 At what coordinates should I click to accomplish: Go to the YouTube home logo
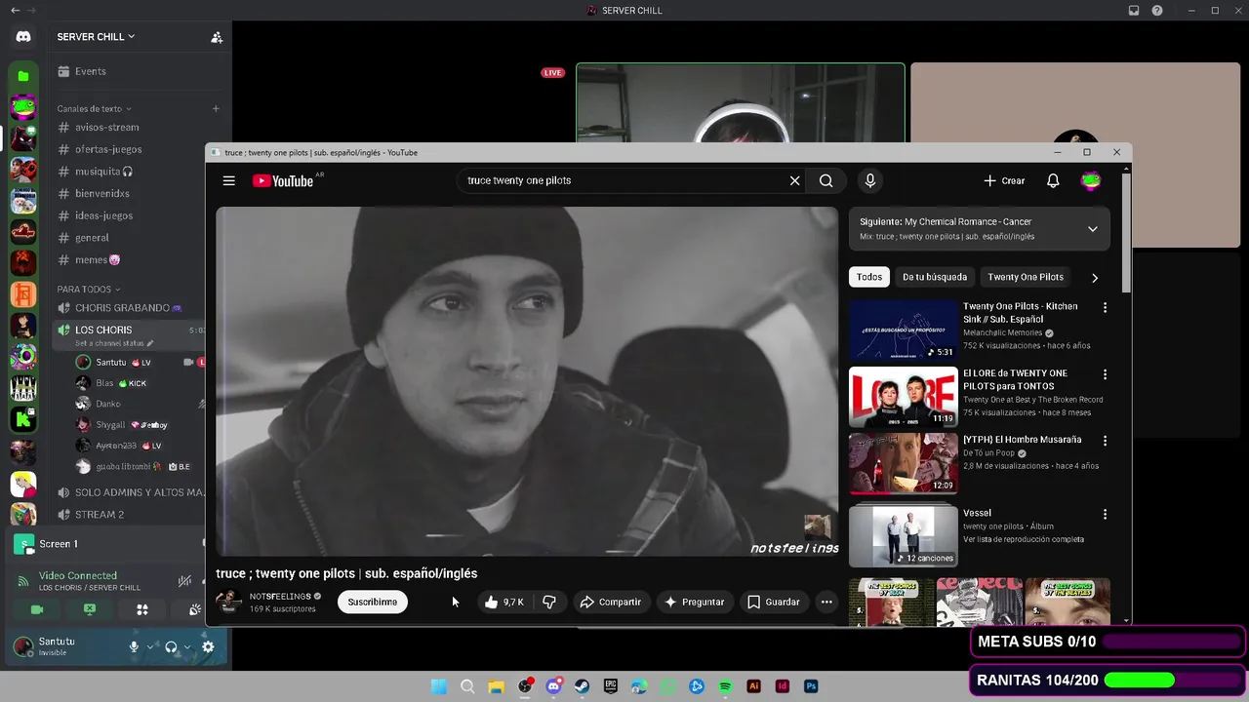tap(283, 180)
